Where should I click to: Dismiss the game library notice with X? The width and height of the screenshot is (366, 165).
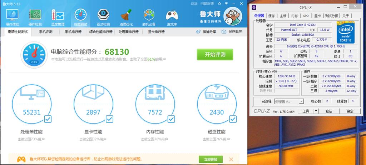pos(231,159)
